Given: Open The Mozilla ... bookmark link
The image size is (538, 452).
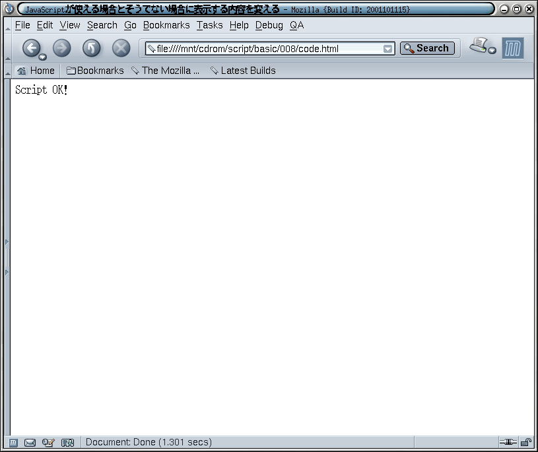Looking at the screenshot, I should tap(166, 71).
